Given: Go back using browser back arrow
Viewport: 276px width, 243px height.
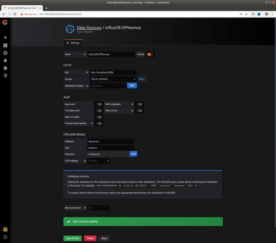Looking at the screenshot, I should [4, 14].
